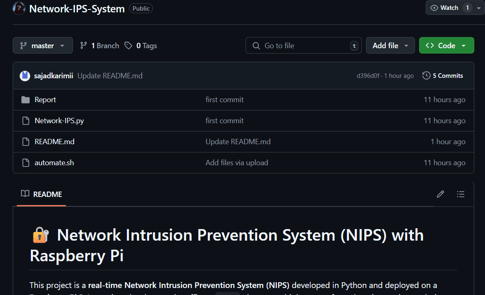Click the file icon beside Network-IPS.py

click(26, 120)
